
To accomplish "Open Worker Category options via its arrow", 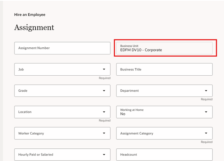I will click(x=104, y=133).
